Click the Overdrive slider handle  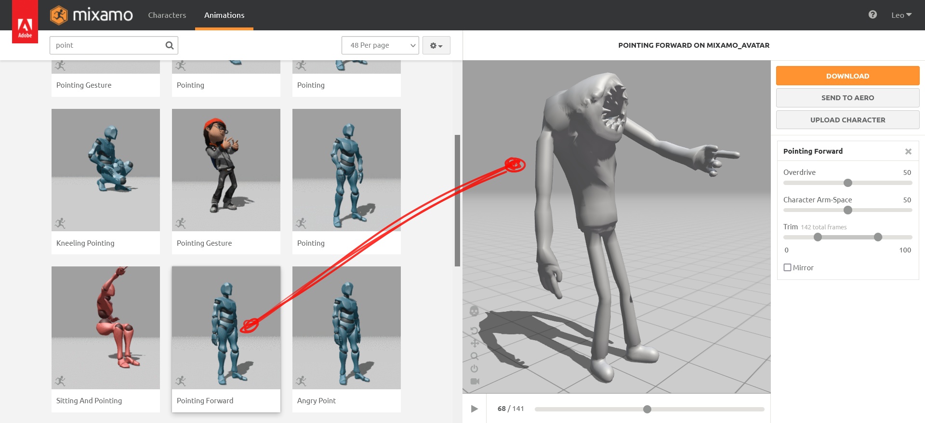[848, 183]
